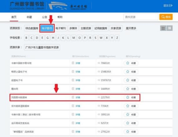Click the 退出 logout icon

(171, 5)
